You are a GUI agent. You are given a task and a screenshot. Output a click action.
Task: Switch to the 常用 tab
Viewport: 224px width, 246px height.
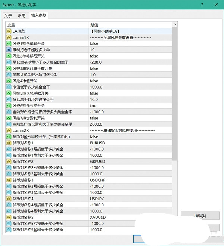(22, 16)
